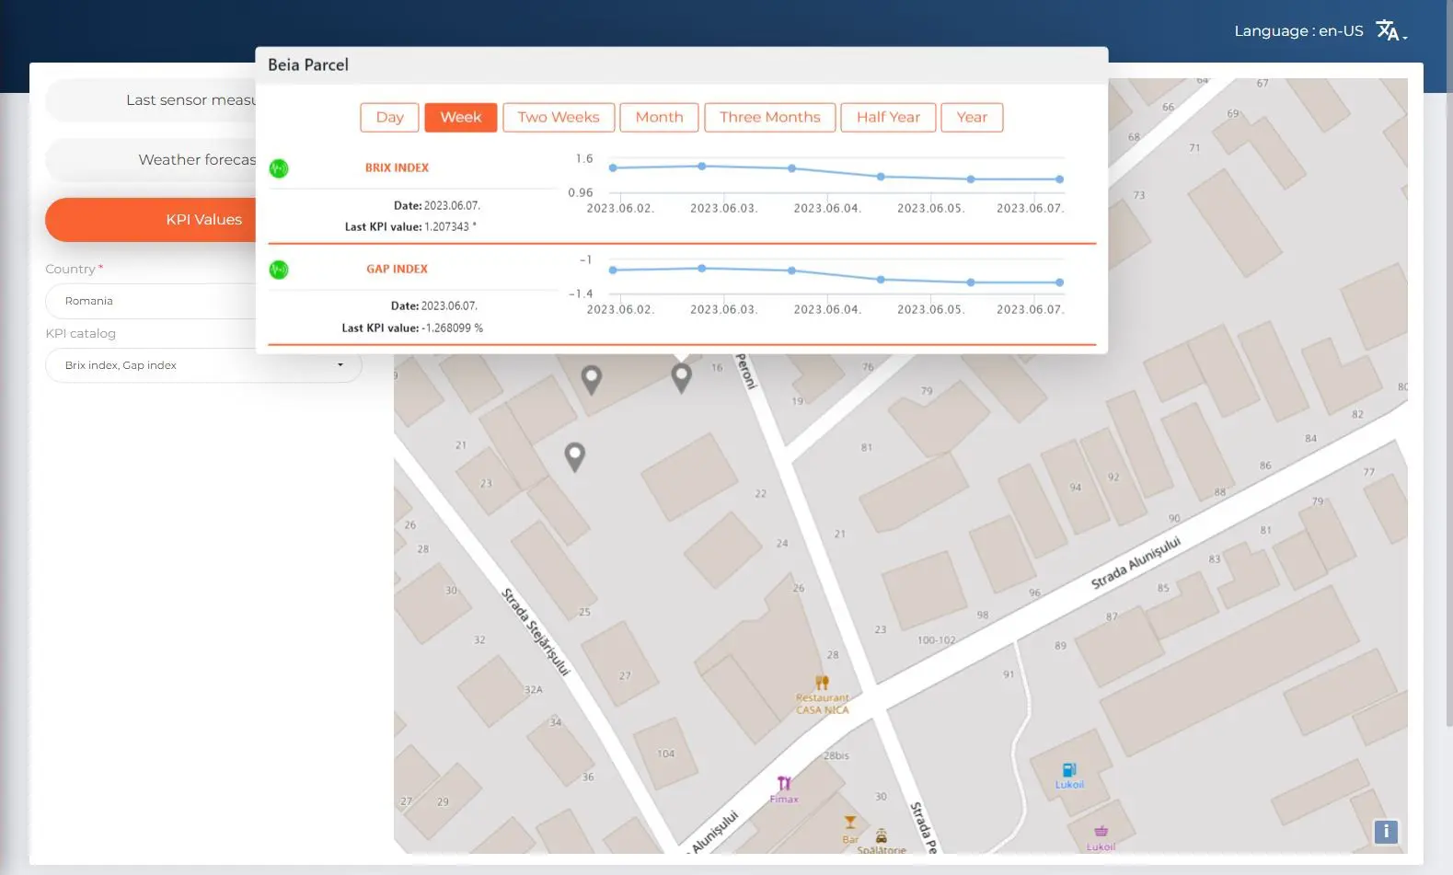Click the green Brix Index status icon
This screenshot has height=875, width=1453.
[x=279, y=168]
